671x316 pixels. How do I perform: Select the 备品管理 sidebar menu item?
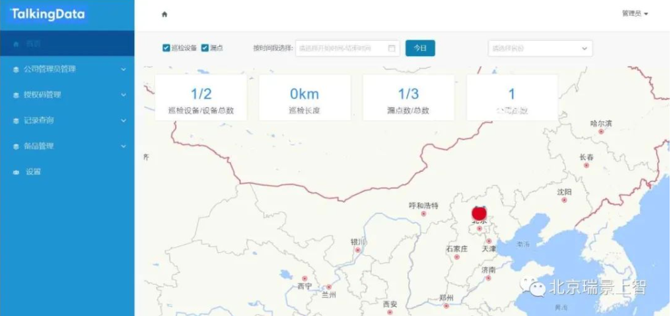pos(67,147)
